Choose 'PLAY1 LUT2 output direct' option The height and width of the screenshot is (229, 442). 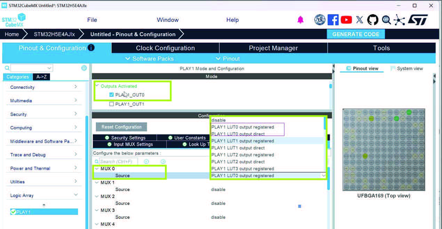pos(267,162)
